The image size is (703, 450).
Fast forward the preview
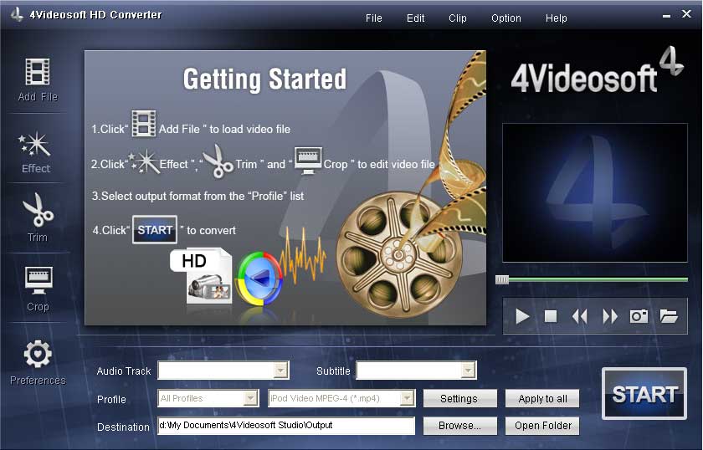[x=610, y=316]
